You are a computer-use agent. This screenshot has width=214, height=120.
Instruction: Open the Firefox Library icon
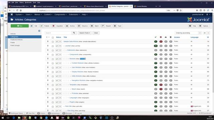197,10
